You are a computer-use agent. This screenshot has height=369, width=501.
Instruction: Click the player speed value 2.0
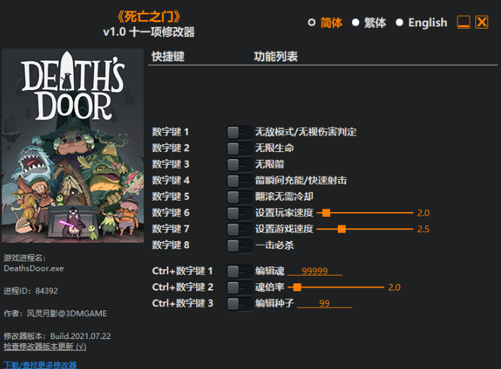(423, 213)
